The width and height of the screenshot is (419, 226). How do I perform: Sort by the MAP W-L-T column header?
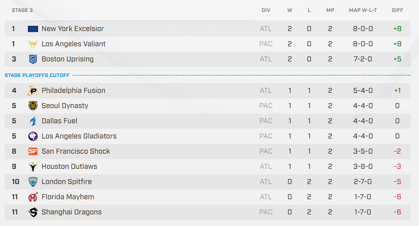pyautogui.click(x=363, y=10)
